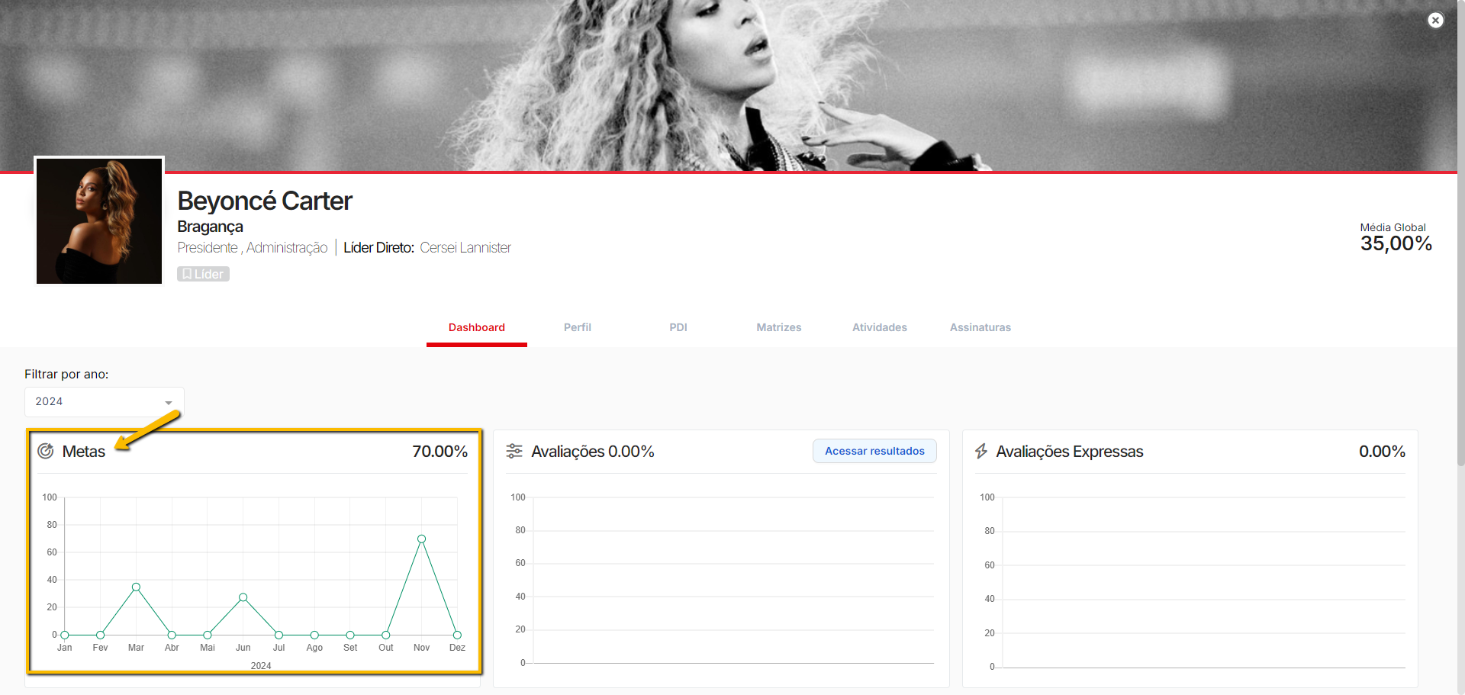Switch to the Matrizes tab
Screen dimensions: 1465x695
coord(779,327)
